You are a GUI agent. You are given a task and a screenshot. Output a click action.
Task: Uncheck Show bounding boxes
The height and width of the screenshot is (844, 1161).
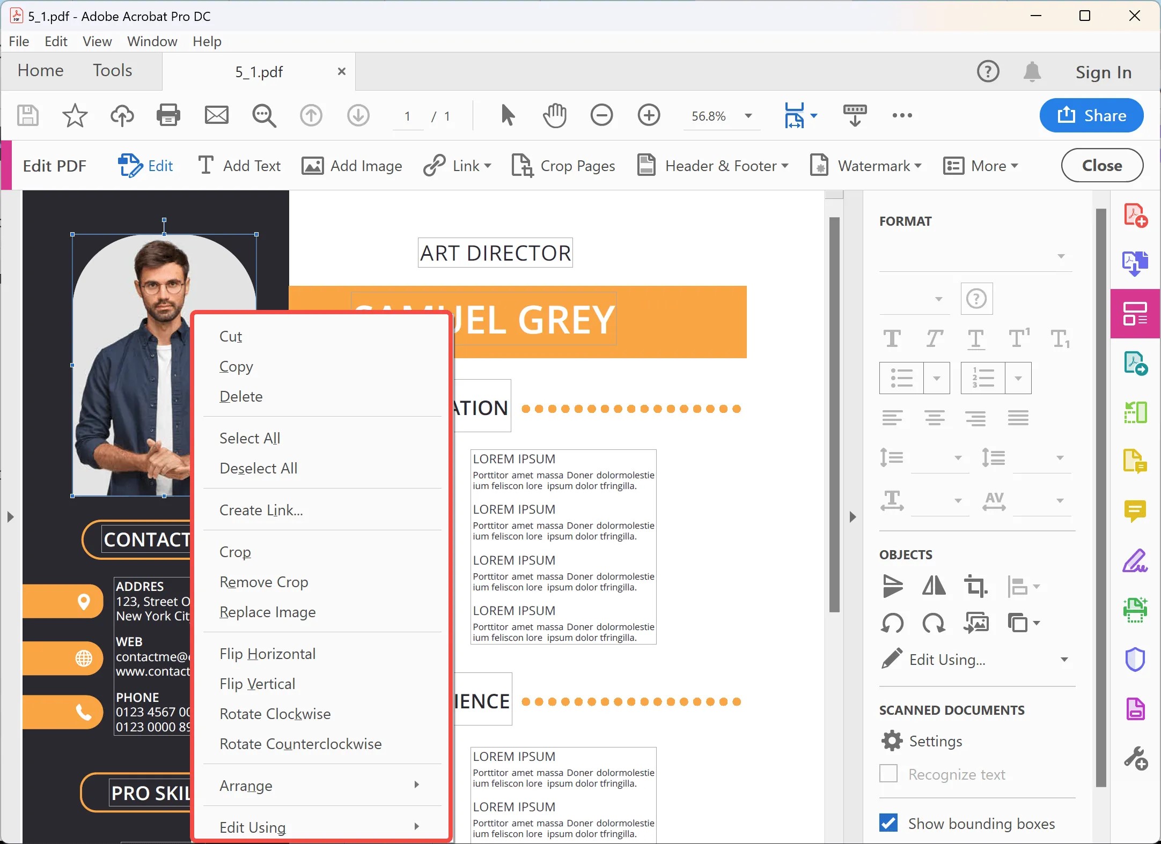(888, 823)
